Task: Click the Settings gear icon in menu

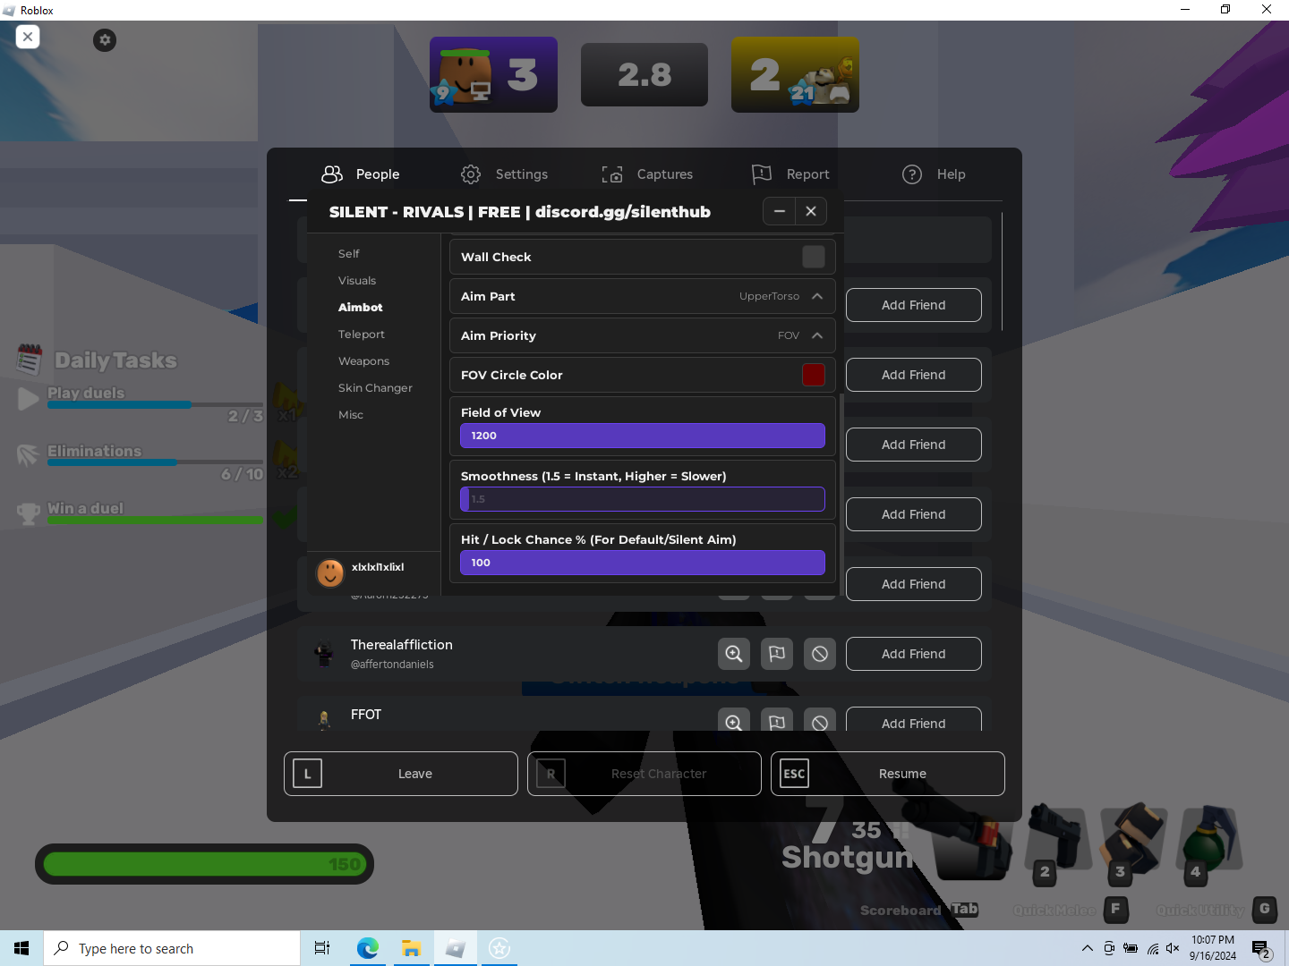Action: [471, 174]
